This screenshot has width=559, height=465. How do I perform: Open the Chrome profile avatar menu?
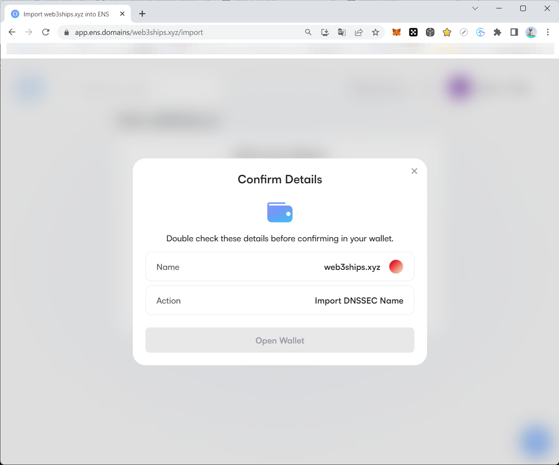coord(531,32)
